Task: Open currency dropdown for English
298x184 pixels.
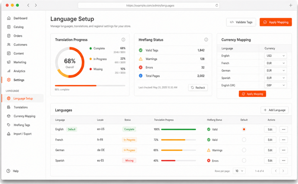Action: (275, 56)
